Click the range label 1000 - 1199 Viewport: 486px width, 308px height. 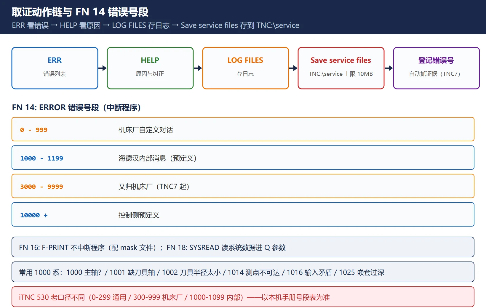point(41,158)
